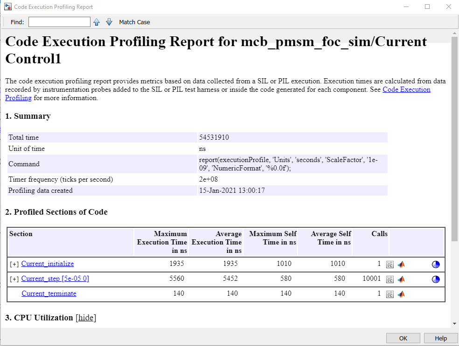
Task: Open the Code Execution Profiling link
Action: [406, 89]
